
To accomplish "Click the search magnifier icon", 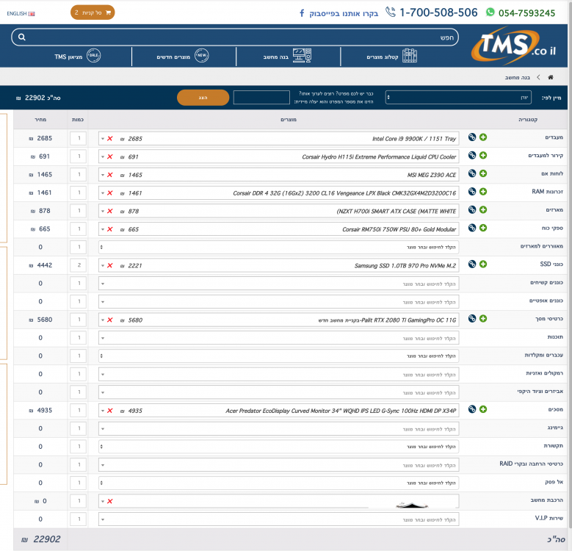I will 22,37.
